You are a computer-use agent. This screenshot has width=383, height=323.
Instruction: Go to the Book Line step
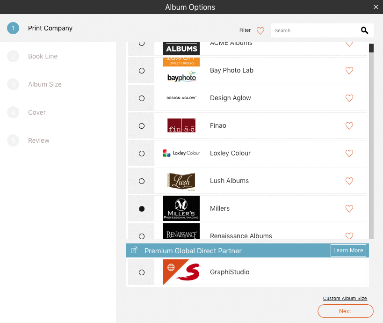pyautogui.click(x=43, y=56)
